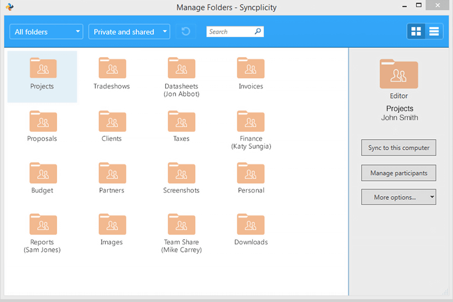Image resolution: width=453 pixels, height=302 pixels.
Task: Select the Budget folder icon
Action: (x=43, y=173)
